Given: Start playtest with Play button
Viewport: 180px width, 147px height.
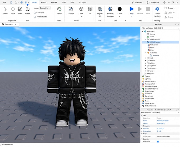Looking at the screenshot, I should 132,9.
